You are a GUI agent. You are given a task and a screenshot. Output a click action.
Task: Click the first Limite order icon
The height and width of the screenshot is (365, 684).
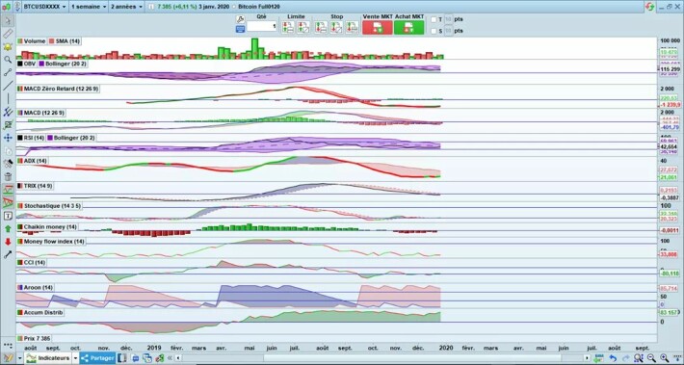[288, 27]
